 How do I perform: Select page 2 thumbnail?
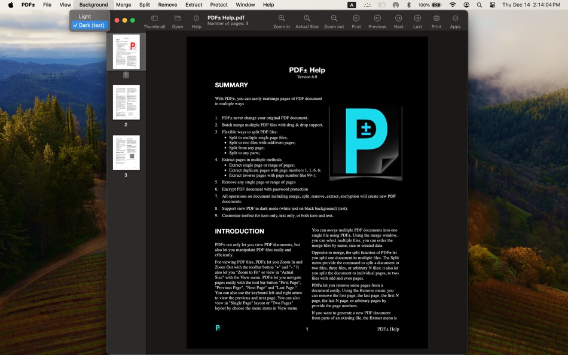pyautogui.click(x=126, y=102)
